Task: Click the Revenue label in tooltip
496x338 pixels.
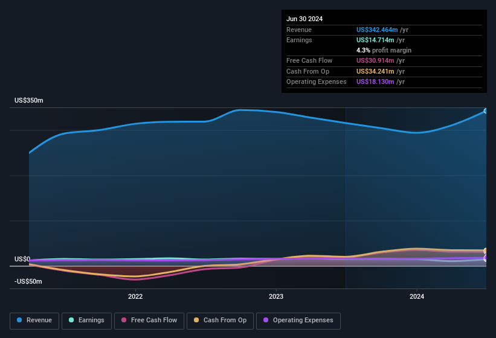Action: pos(299,30)
